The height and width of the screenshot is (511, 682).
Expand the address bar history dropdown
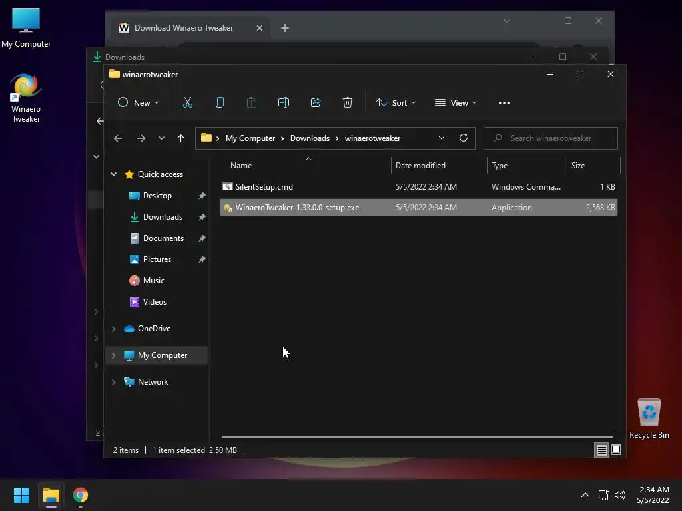[442, 138]
